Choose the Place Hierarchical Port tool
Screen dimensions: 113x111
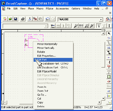point(109,82)
